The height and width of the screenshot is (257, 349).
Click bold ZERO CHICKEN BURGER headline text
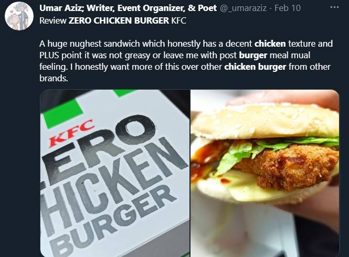pyautogui.click(x=119, y=20)
